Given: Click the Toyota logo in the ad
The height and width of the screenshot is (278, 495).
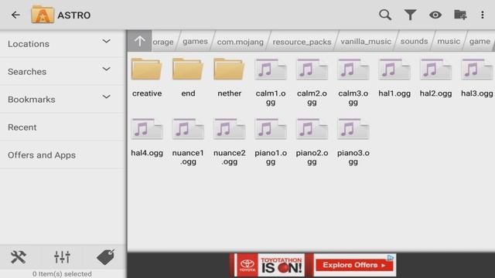Looking at the screenshot, I should (247, 265).
